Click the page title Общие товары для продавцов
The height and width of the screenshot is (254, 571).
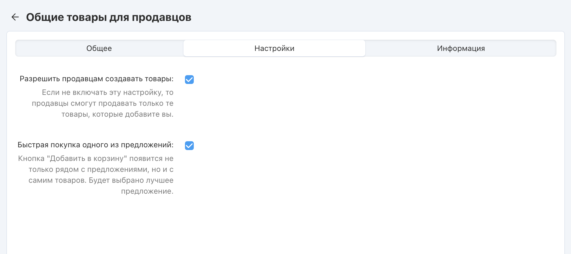click(109, 17)
